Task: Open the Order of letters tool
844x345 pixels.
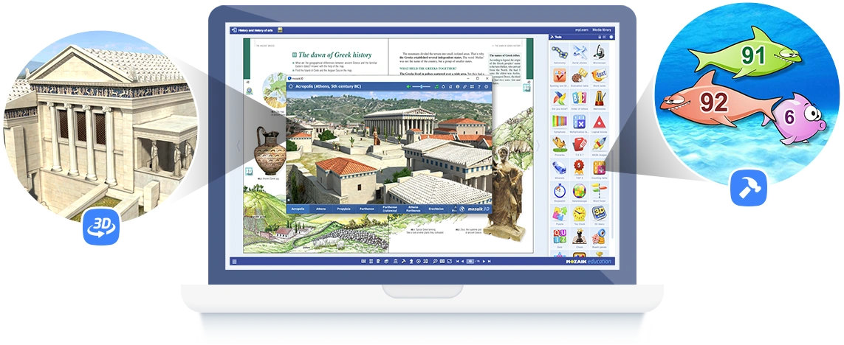Action: click(x=579, y=100)
